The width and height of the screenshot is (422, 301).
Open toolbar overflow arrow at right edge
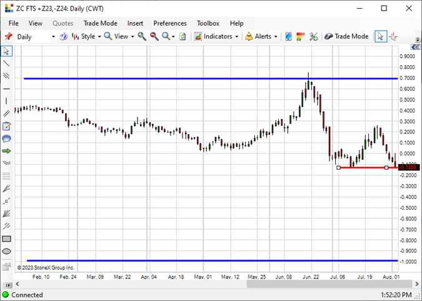(418, 39)
